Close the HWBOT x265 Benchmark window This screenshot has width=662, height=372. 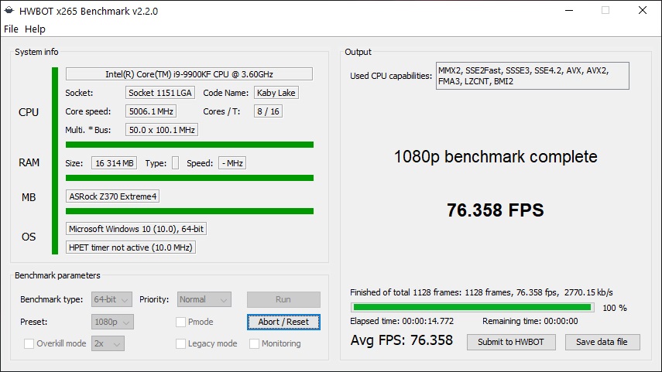tap(643, 10)
